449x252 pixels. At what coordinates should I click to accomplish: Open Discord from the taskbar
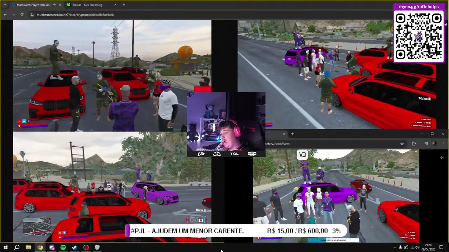(52, 247)
